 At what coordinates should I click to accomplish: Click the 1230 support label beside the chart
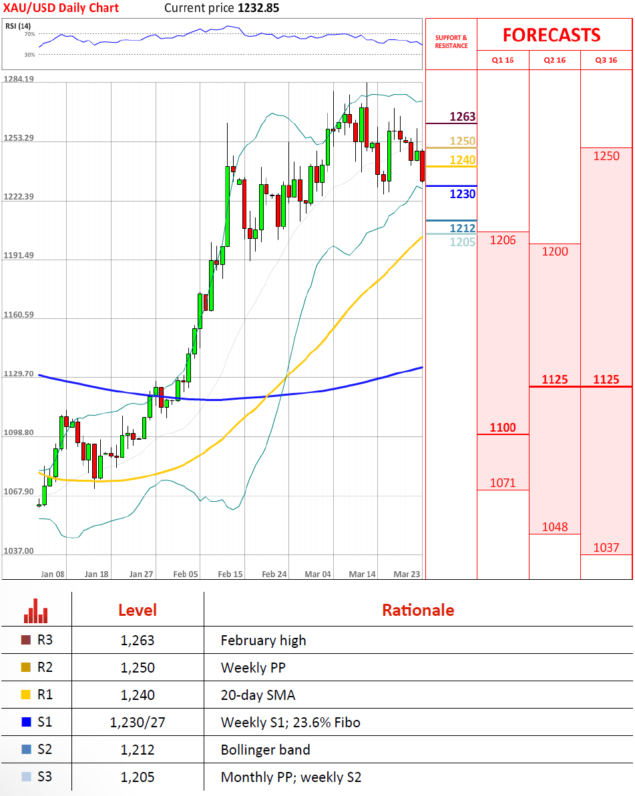(462, 194)
